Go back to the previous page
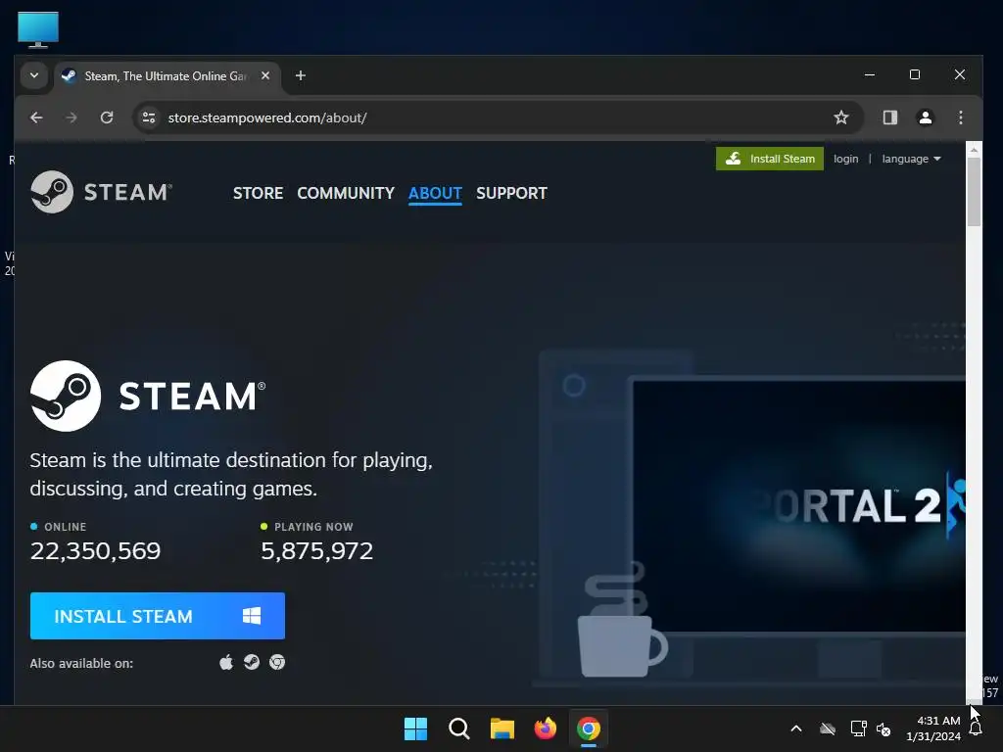The width and height of the screenshot is (1003, 752). pyautogui.click(x=36, y=117)
